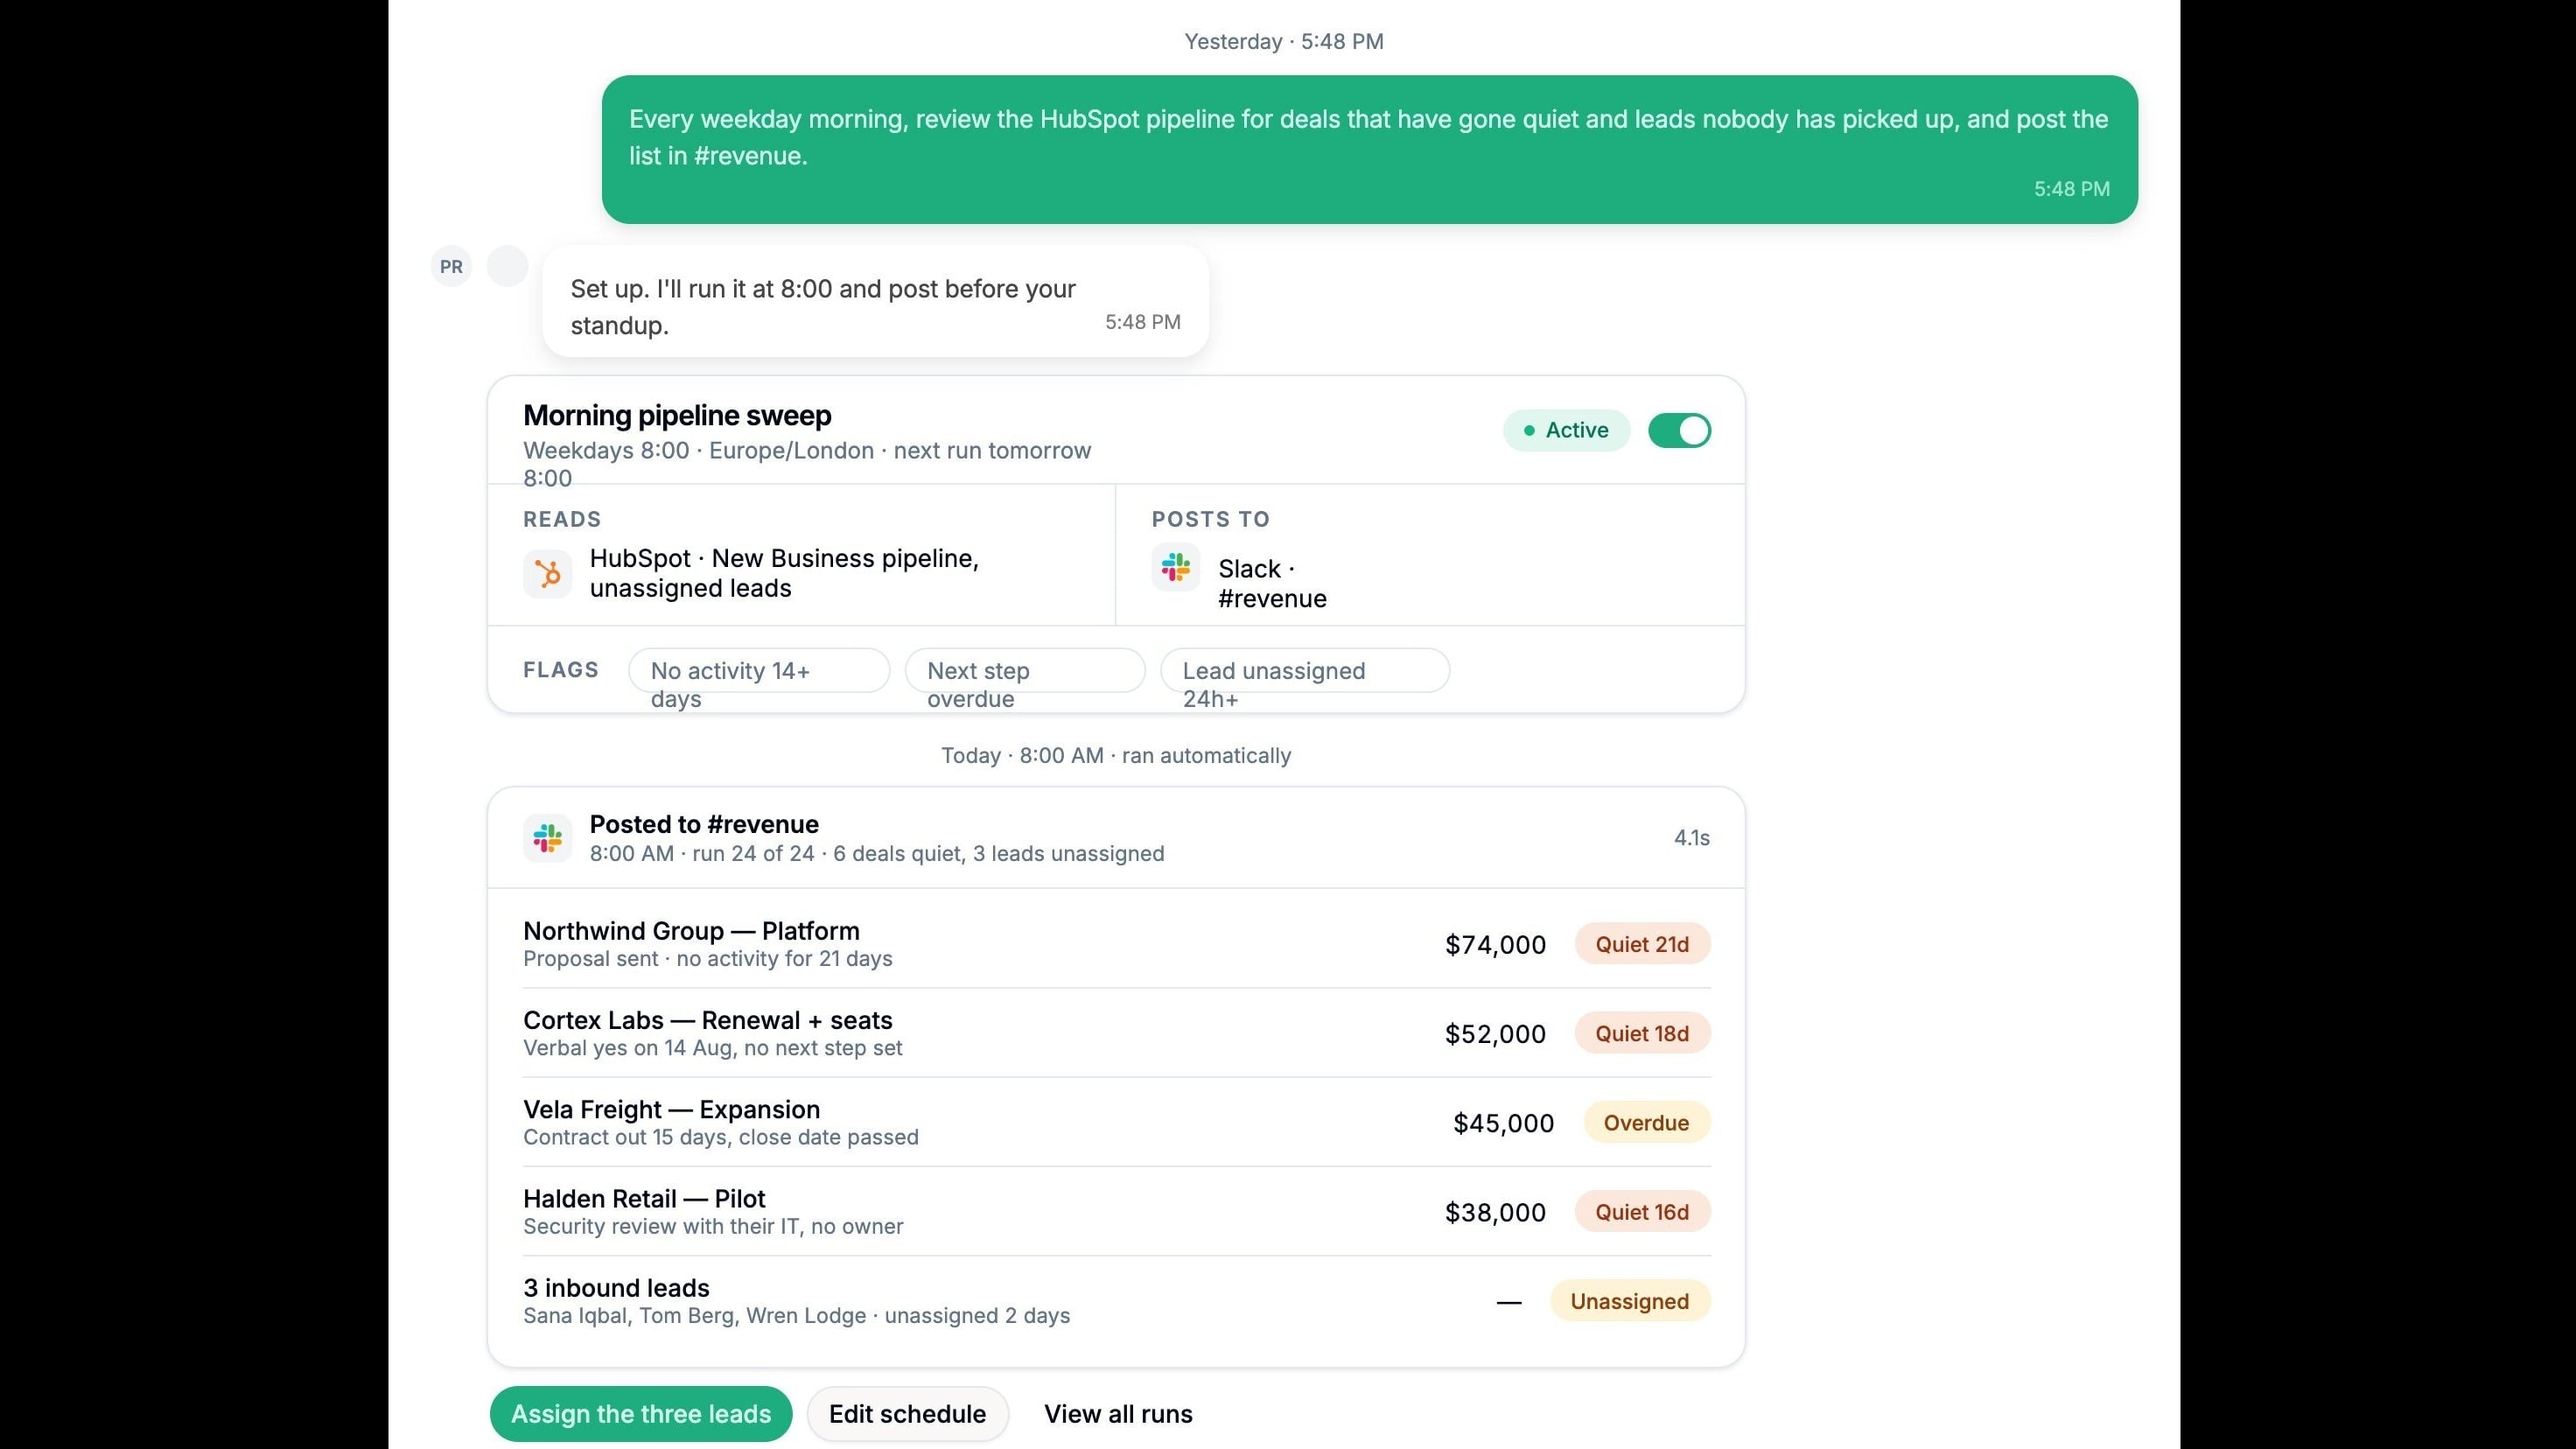Click the Slack icon under Posts To

[x=1176, y=568]
